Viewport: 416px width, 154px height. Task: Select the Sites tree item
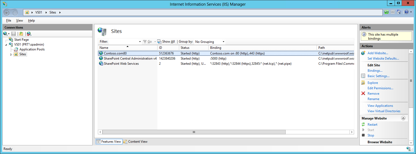tap(23, 54)
